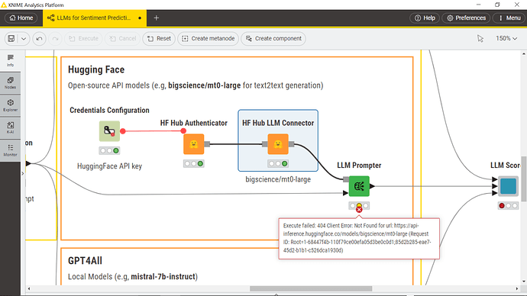527x296 pixels.
Task: Expand the save options dropdown arrow
Action: point(24,39)
